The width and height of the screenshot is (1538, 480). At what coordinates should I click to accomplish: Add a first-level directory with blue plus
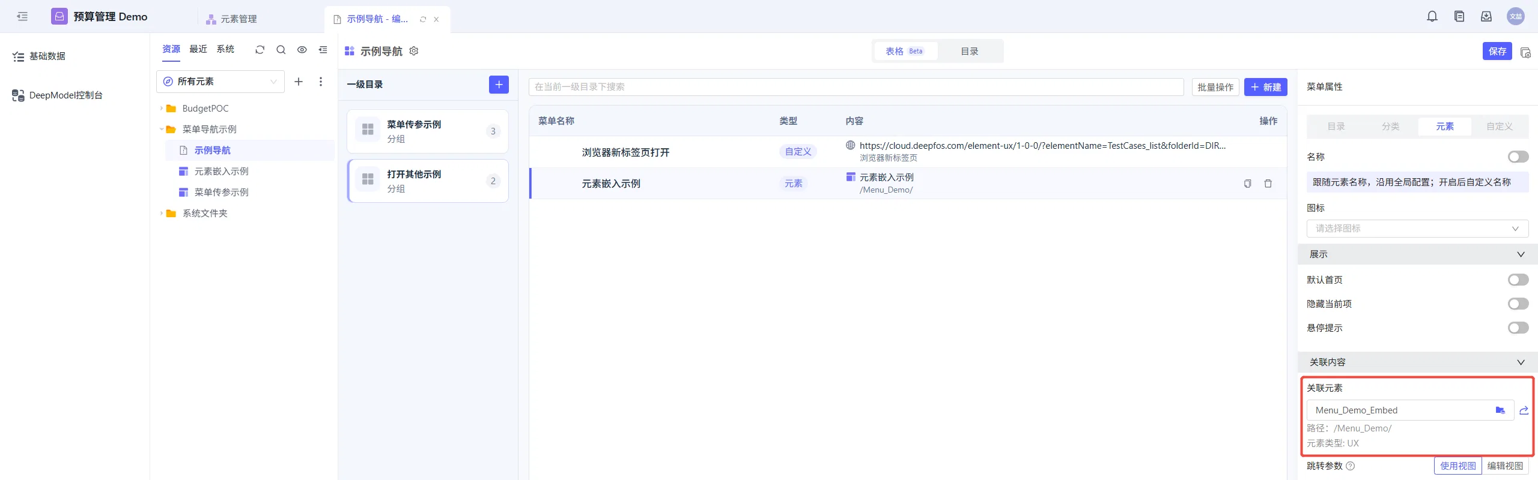click(499, 85)
